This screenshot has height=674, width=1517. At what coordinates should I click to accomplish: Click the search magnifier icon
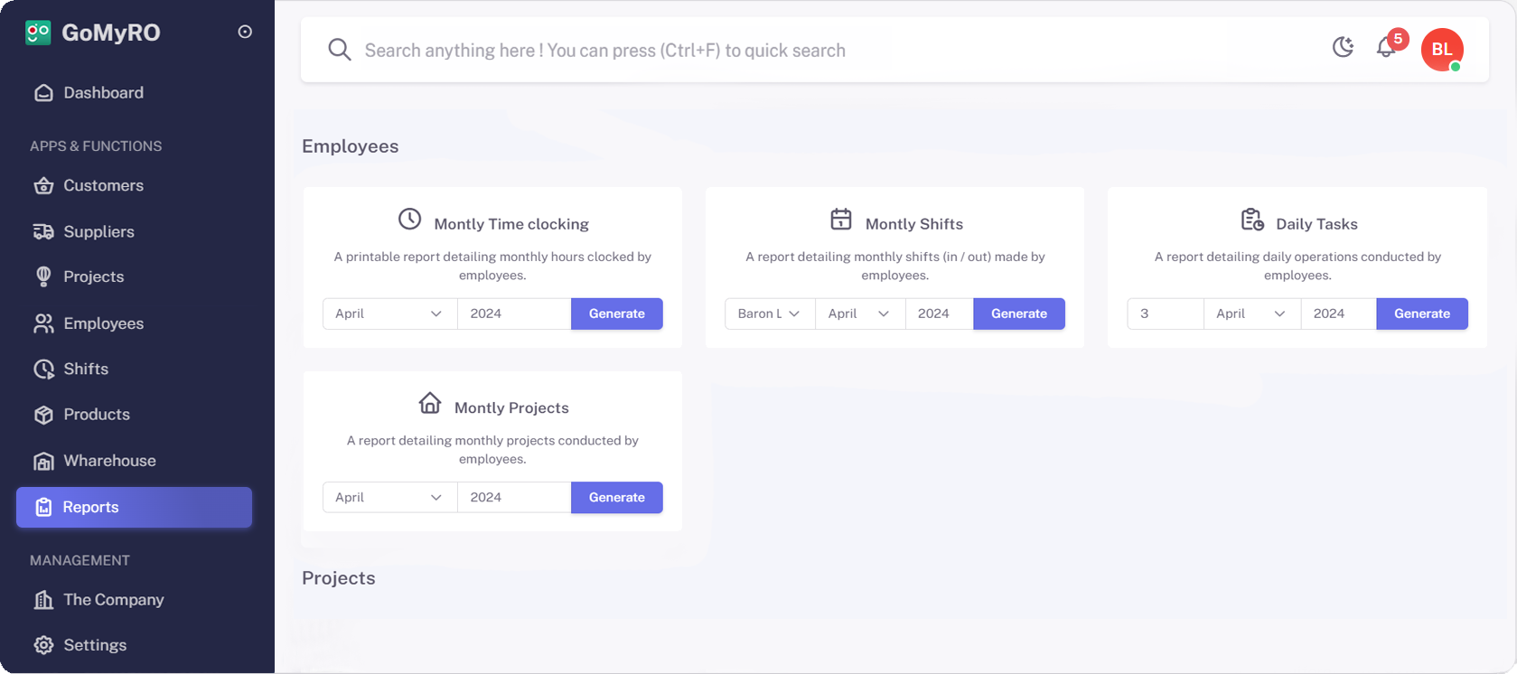[340, 50]
